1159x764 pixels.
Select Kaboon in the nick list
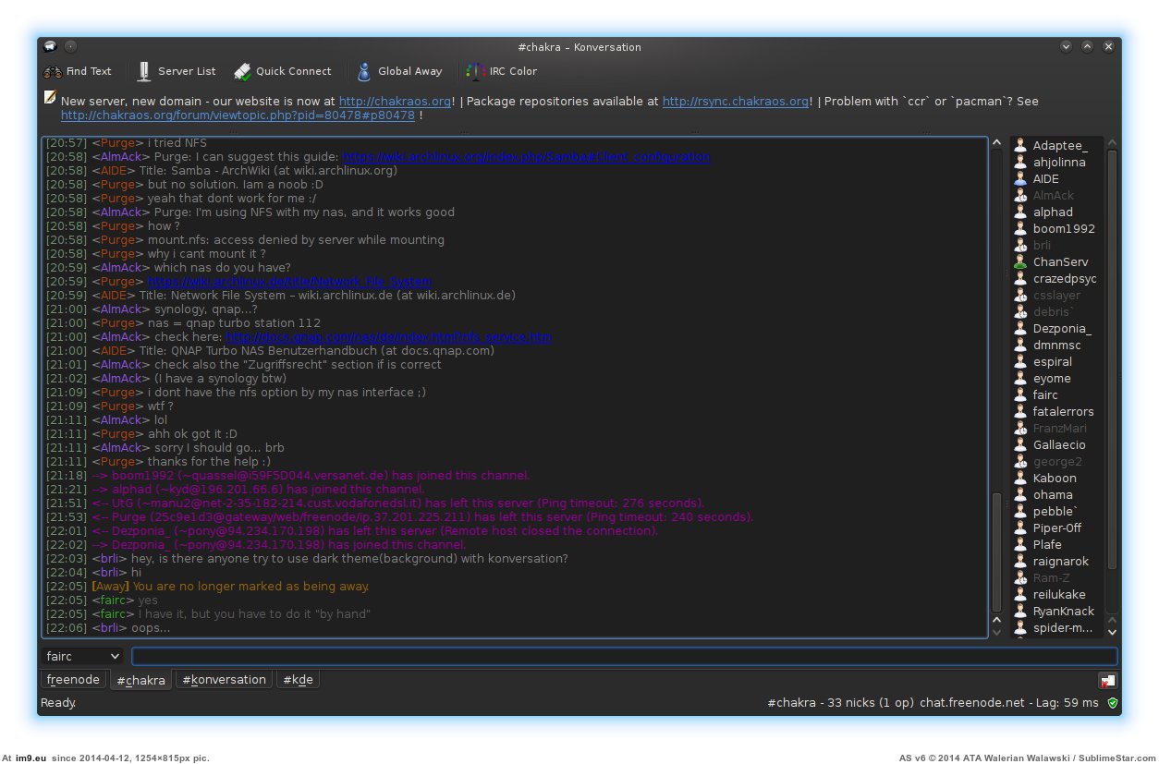click(x=1054, y=479)
